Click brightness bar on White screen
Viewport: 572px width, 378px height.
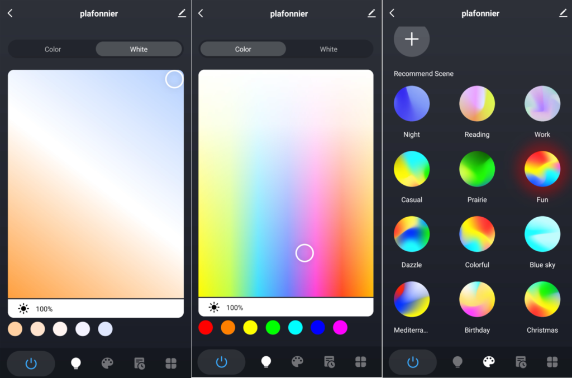click(96, 309)
